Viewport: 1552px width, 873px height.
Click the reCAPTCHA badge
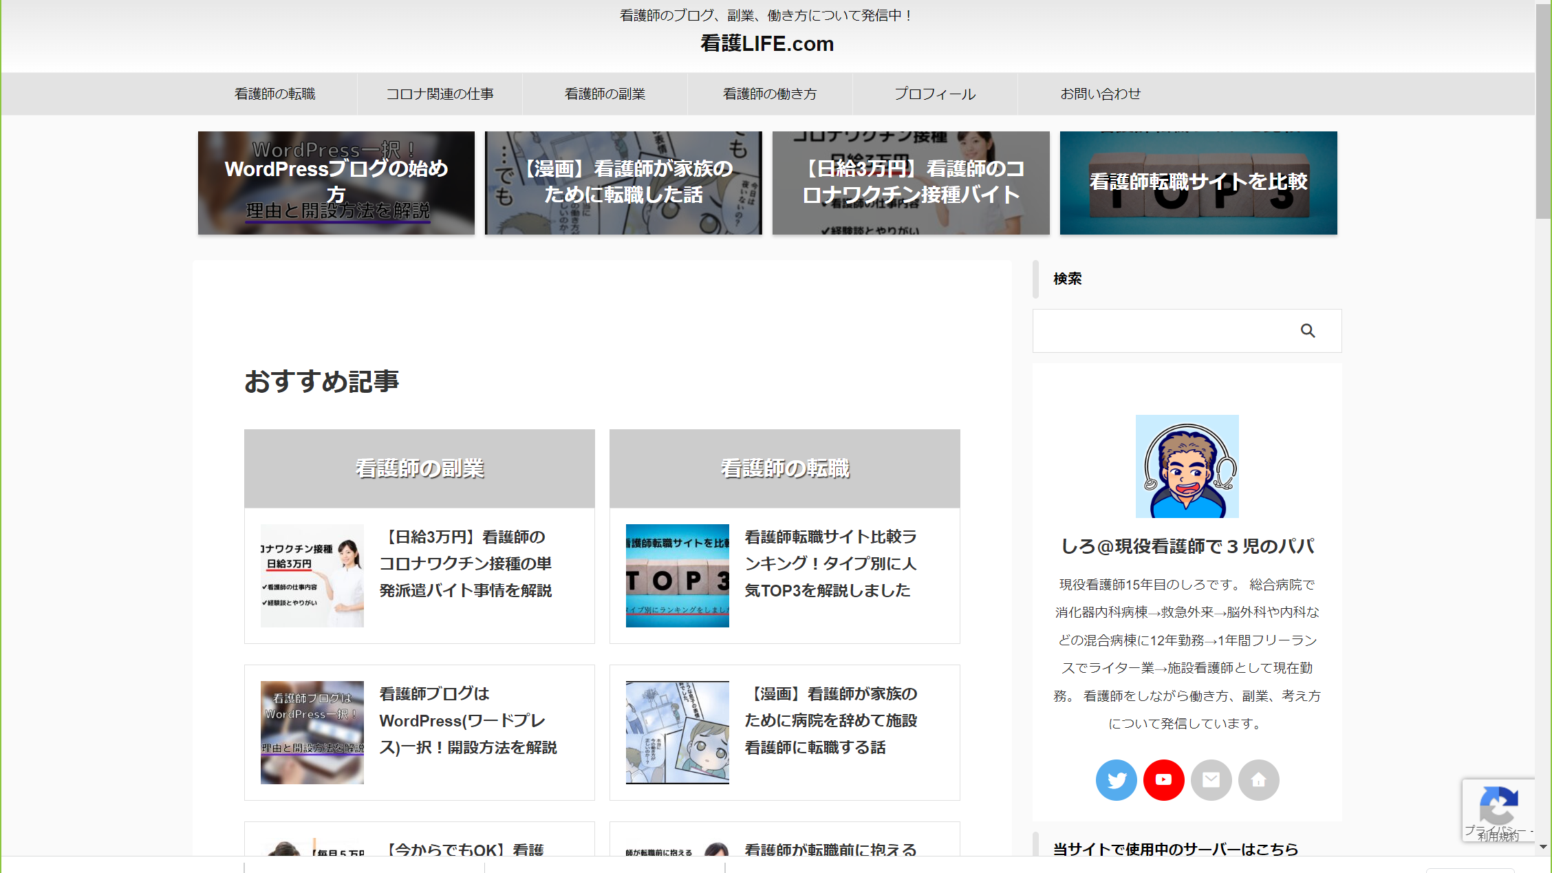1498,810
